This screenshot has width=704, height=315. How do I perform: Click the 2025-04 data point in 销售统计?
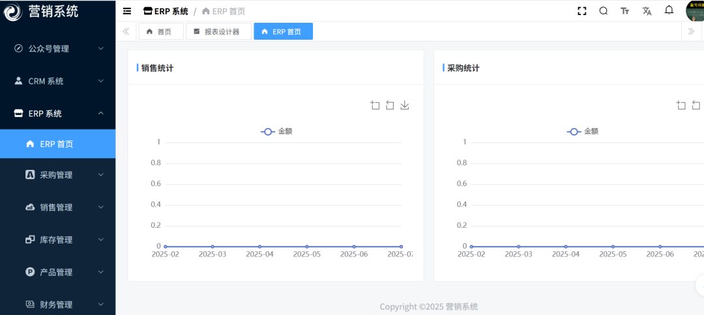click(x=259, y=247)
